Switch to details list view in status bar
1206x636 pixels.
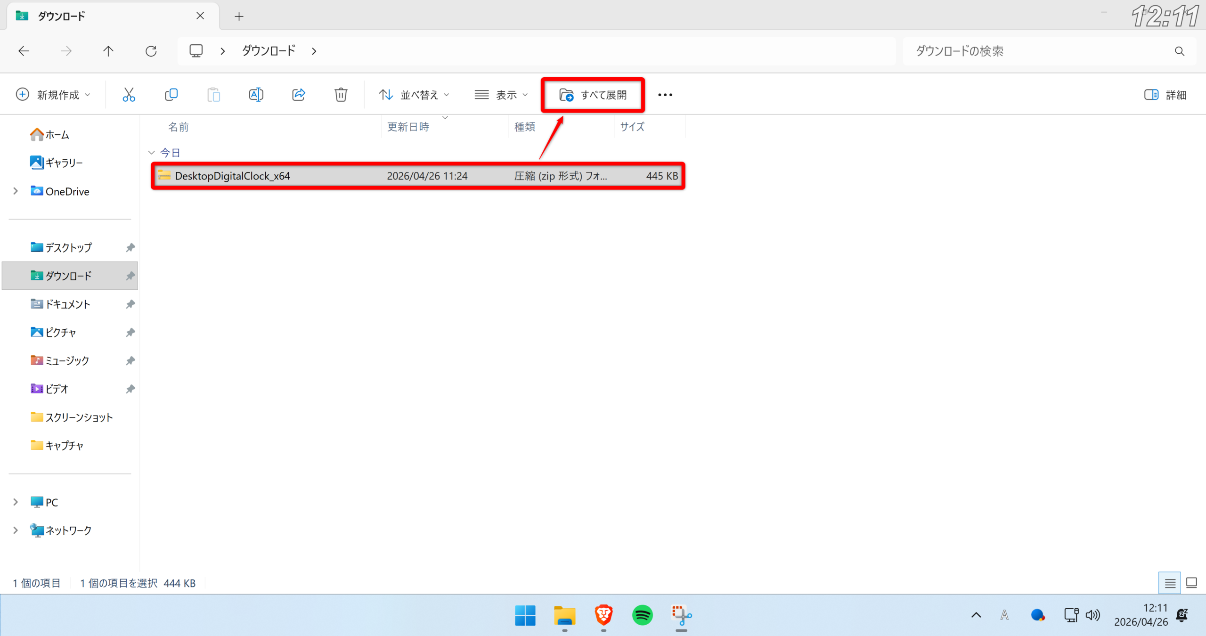click(1170, 583)
